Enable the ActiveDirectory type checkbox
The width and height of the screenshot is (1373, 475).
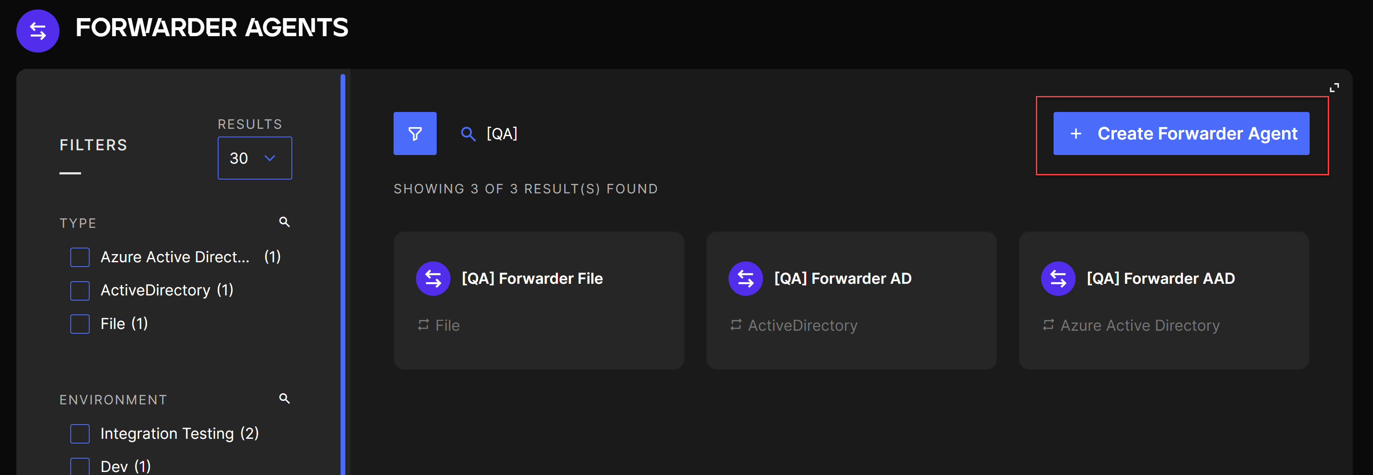pyautogui.click(x=80, y=291)
